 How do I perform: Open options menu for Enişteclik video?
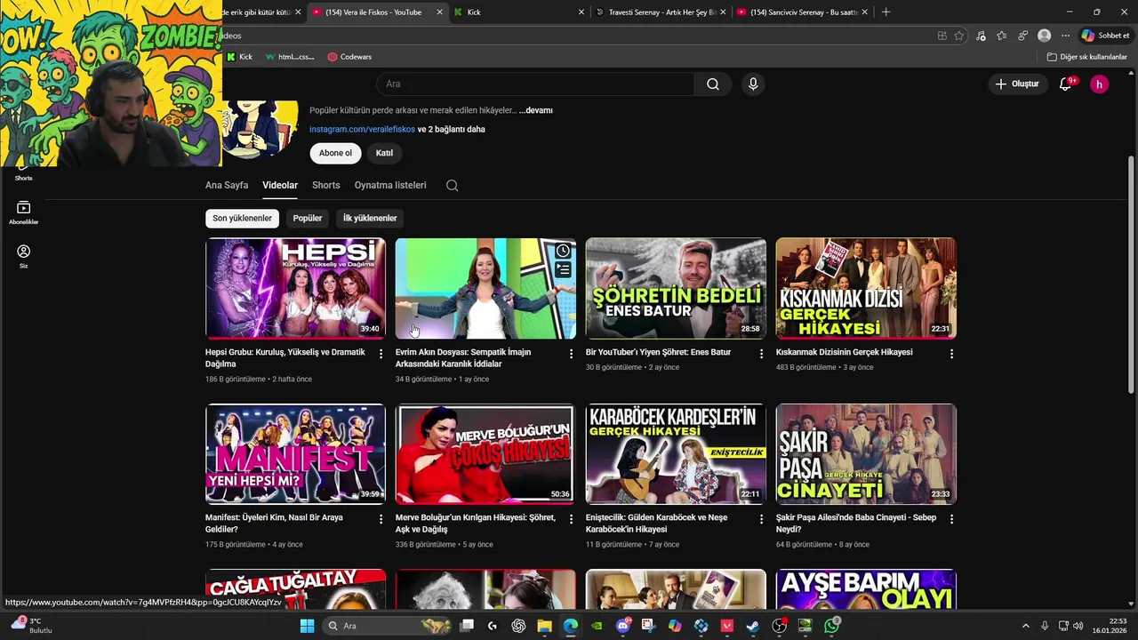pos(761,519)
